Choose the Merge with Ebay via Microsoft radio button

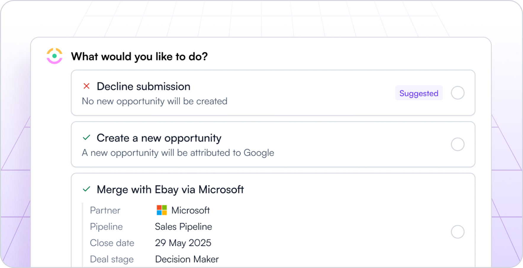point(457,232)
